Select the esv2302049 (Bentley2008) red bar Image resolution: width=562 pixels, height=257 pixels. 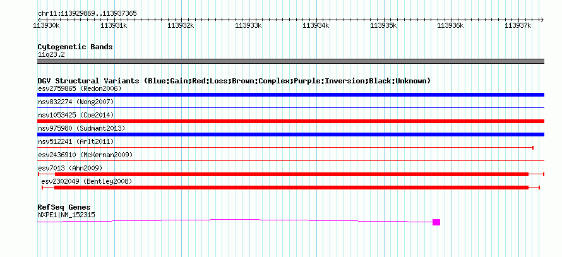(291, 188)
